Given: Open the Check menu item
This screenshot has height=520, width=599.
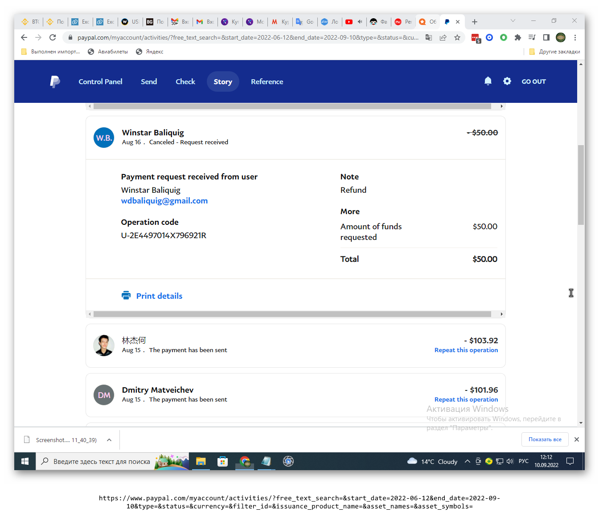Looking at the screenshot, I should pos(185,81).
